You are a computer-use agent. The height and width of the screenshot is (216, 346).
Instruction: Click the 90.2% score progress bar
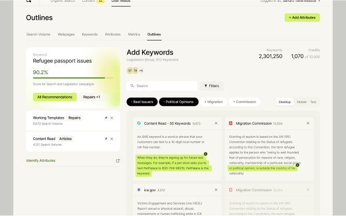click(73, 78)
